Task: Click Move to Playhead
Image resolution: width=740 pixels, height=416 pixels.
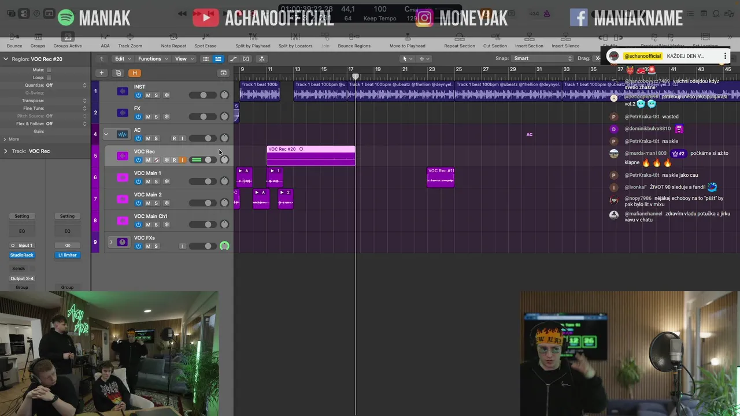Action: tap(407, 41)
